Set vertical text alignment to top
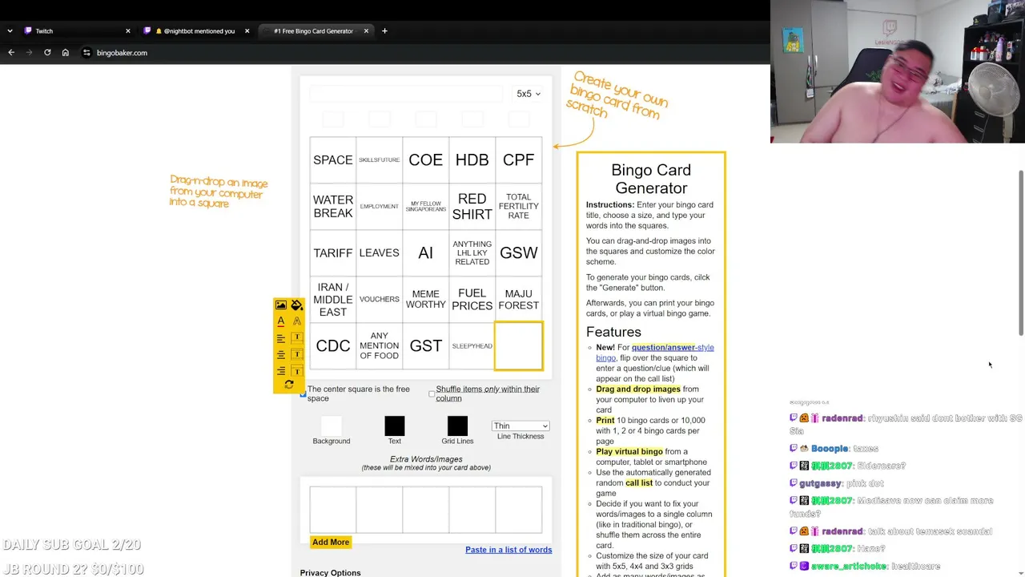1025x577 pixels. (297, 338)
